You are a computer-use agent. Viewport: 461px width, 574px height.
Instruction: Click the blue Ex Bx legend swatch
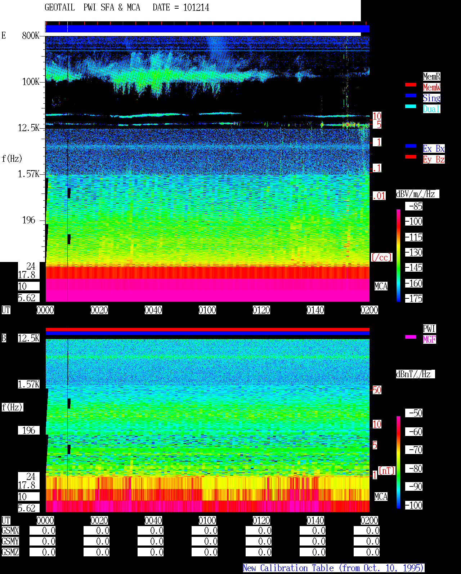click(411, 146)
